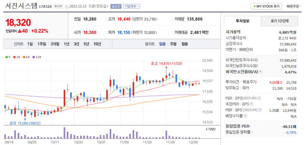
Task: Click the 저가 value 18,150
Action: coord(124,32)
